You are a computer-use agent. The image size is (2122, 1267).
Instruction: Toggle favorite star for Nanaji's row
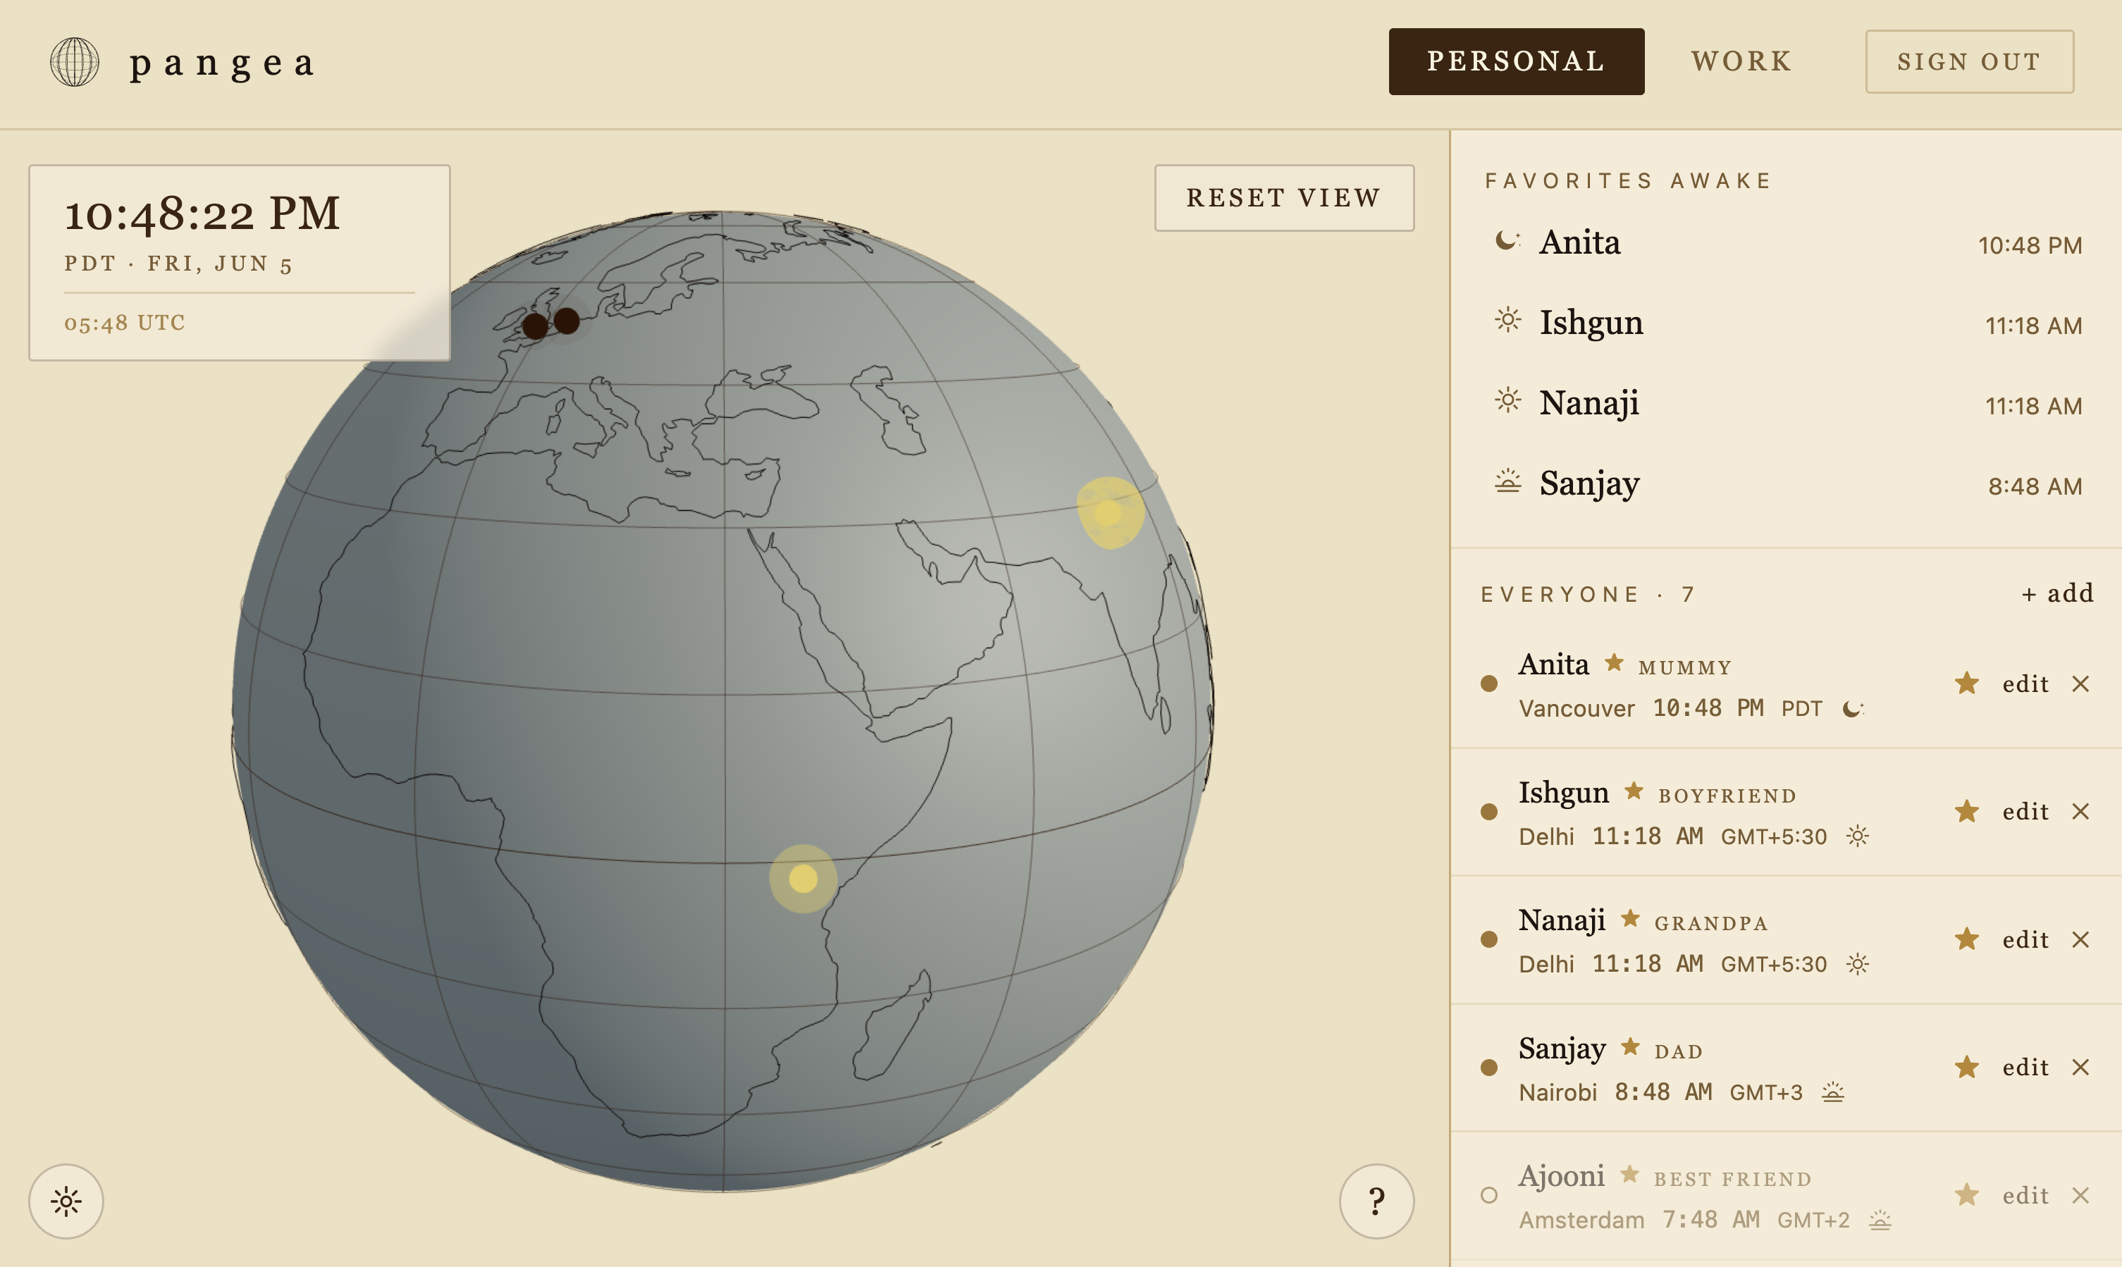(x=1967, y=939)
